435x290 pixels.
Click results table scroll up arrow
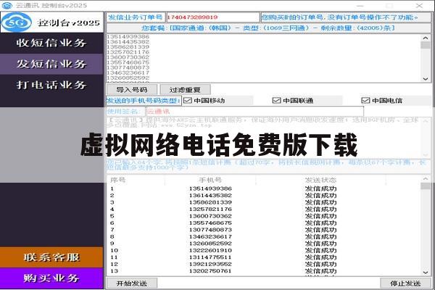point(426,179)
